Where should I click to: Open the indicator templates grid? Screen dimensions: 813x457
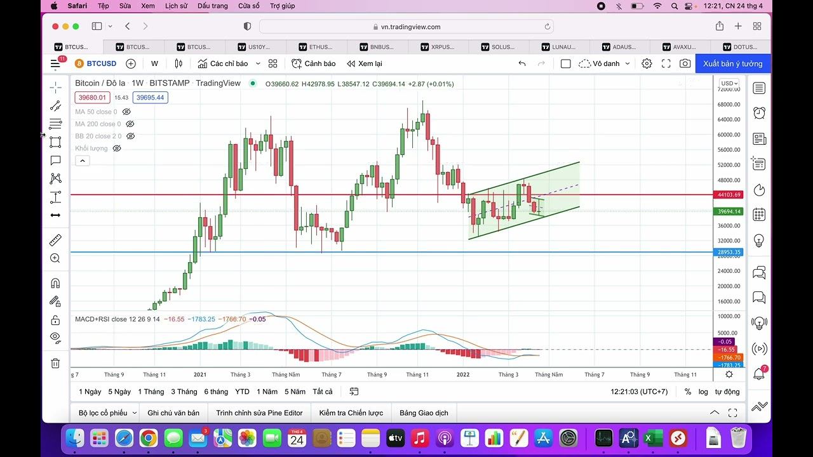click(x=273, y=63)
